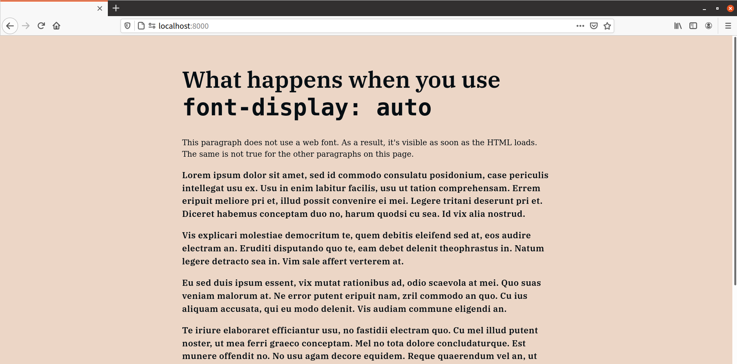The height and width of the screenshot is (364, 737).
Task: Go back to the previous page
Action: point(10,26)
